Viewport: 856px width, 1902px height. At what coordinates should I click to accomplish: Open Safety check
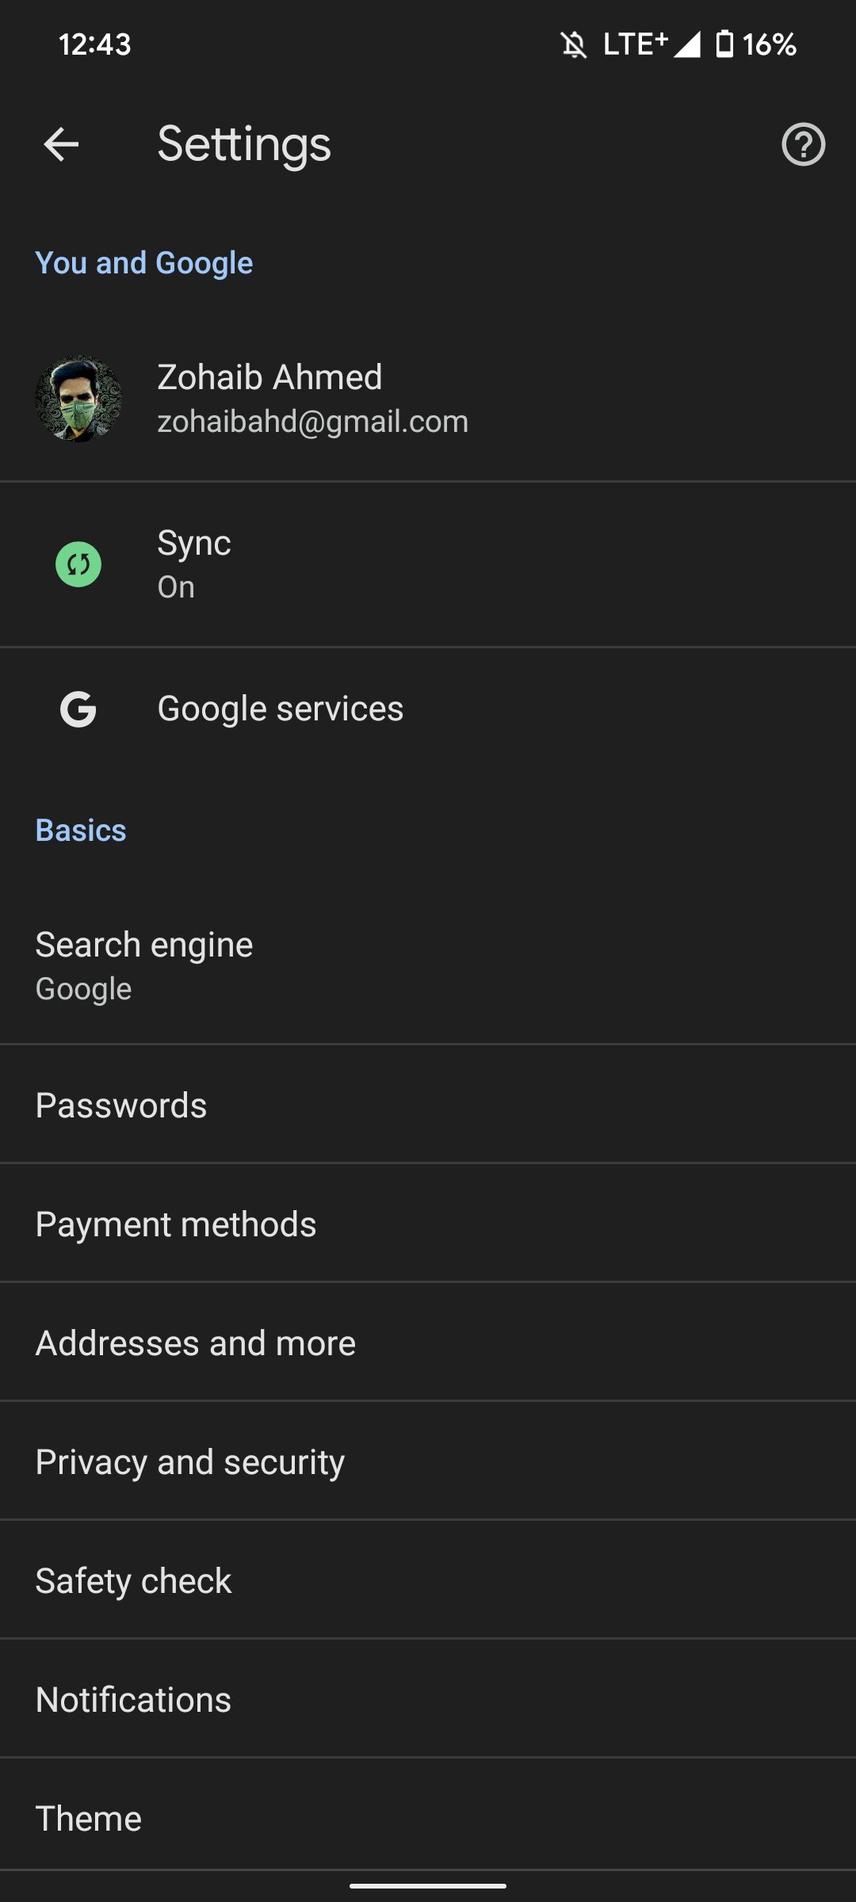pyautogui.click(x=428, y=1580)
